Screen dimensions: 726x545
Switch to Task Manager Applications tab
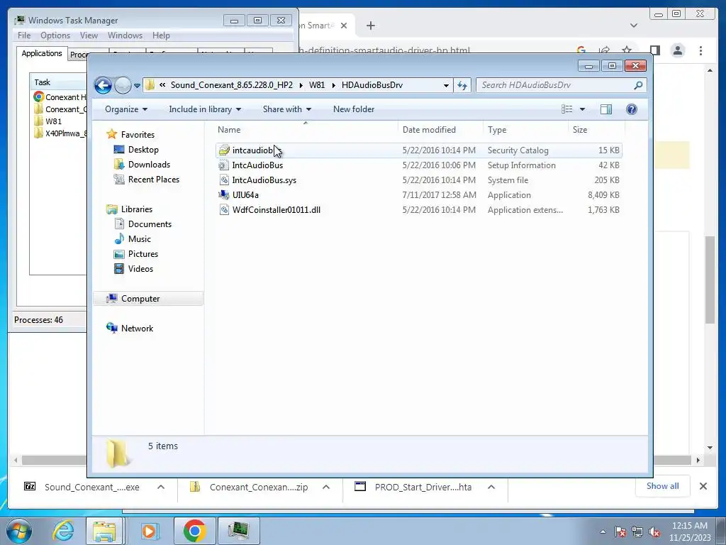point(42,53)
